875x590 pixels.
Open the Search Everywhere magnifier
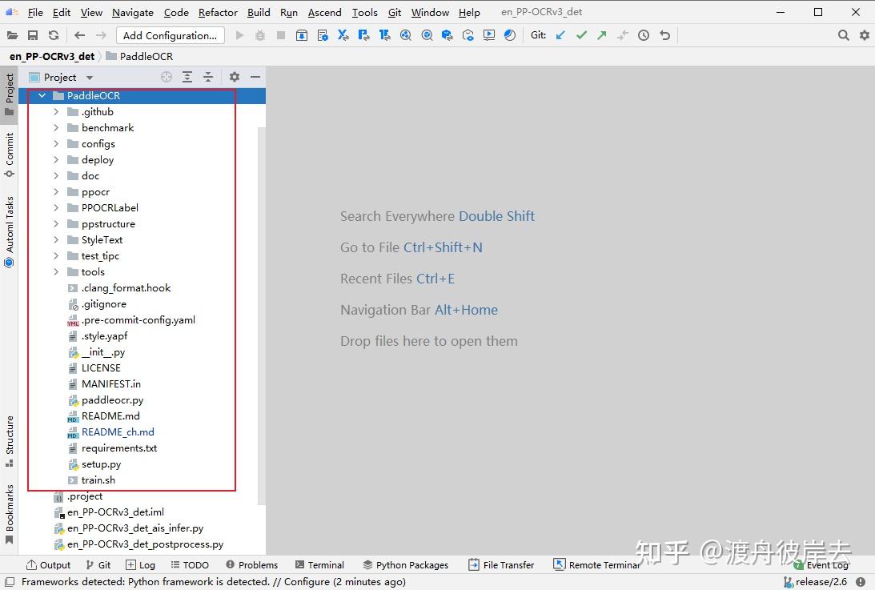842,35
